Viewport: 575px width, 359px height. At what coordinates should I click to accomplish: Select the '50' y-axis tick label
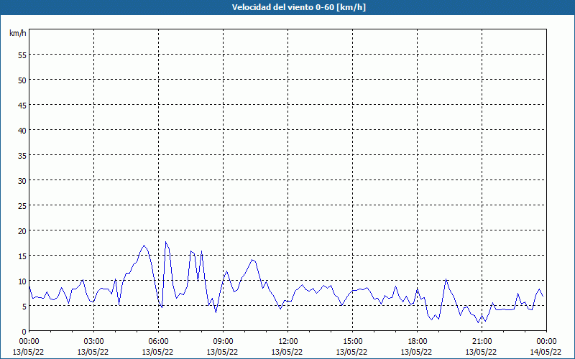[22, 80]
